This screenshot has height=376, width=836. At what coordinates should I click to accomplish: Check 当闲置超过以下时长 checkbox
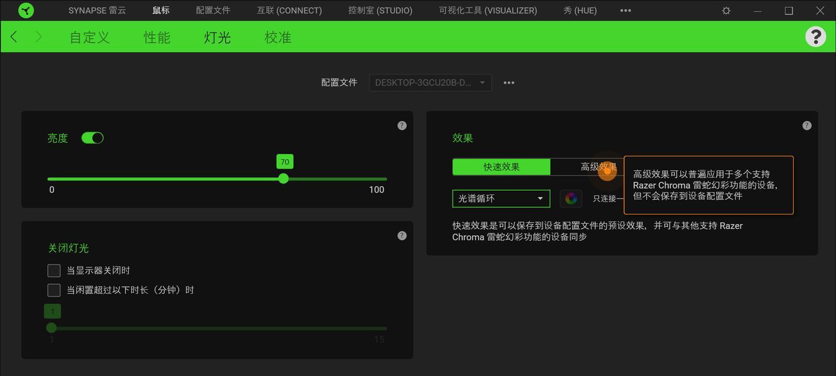click(x=54, y=290)
